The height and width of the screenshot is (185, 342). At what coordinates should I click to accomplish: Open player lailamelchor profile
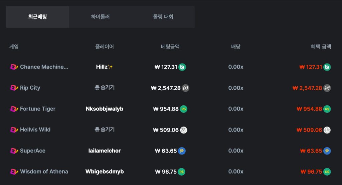click(x=105, y=151)
